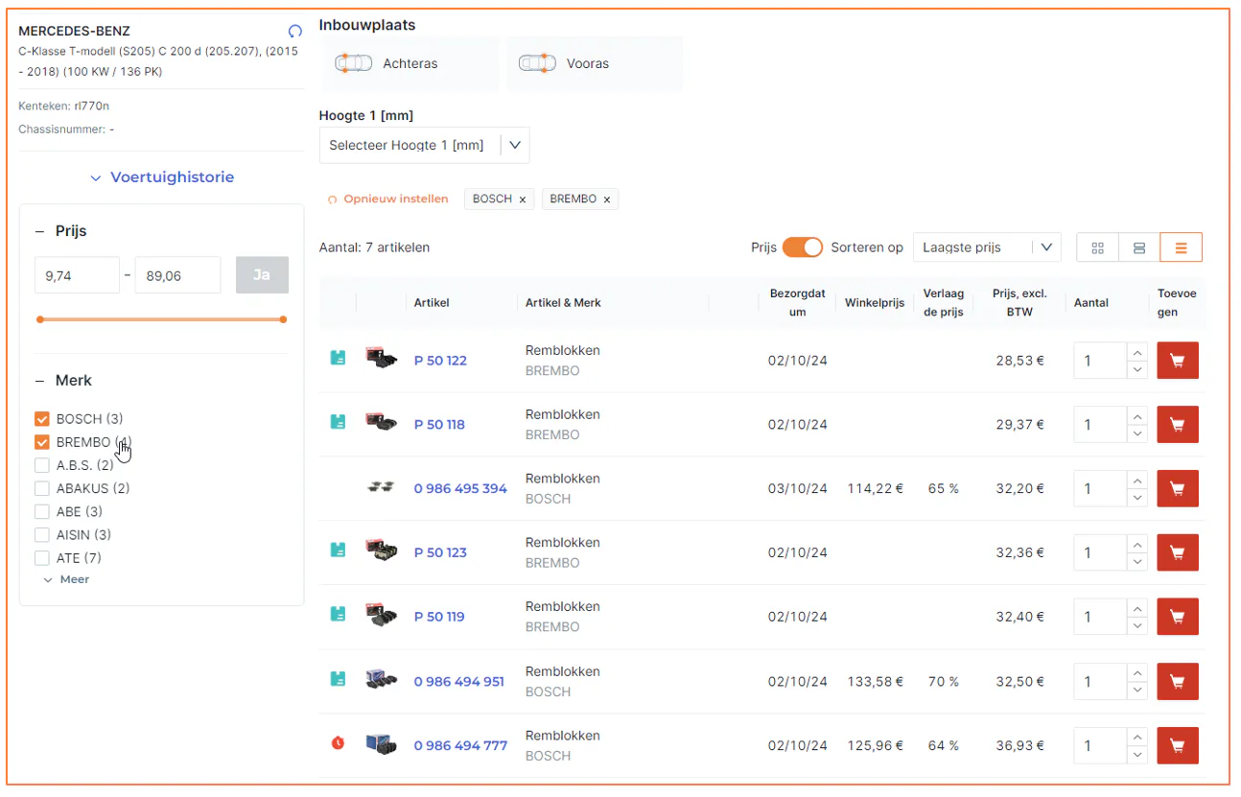This screenshot has width=1241, height=797.
Task: Check the AISIN brand checkbox
Action: (41, 535)
